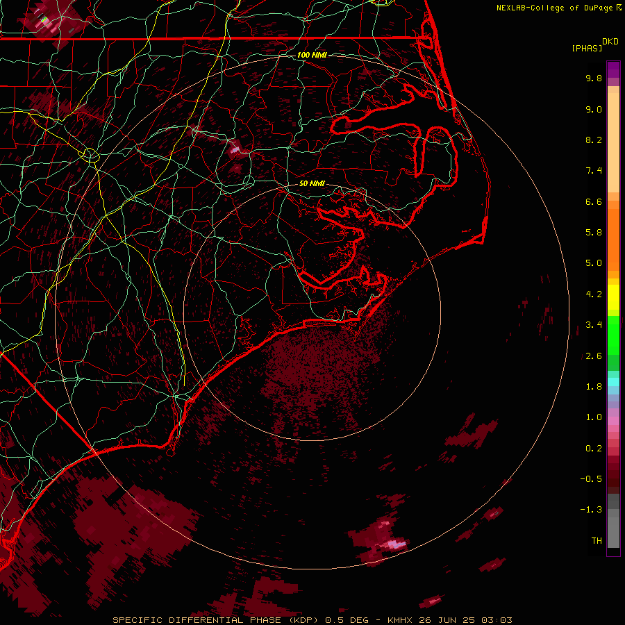The height and width of the screenshot is (625, 625).
Task: Click the NEXLAB-College of DuPage title text
Action: click(556, 8)
